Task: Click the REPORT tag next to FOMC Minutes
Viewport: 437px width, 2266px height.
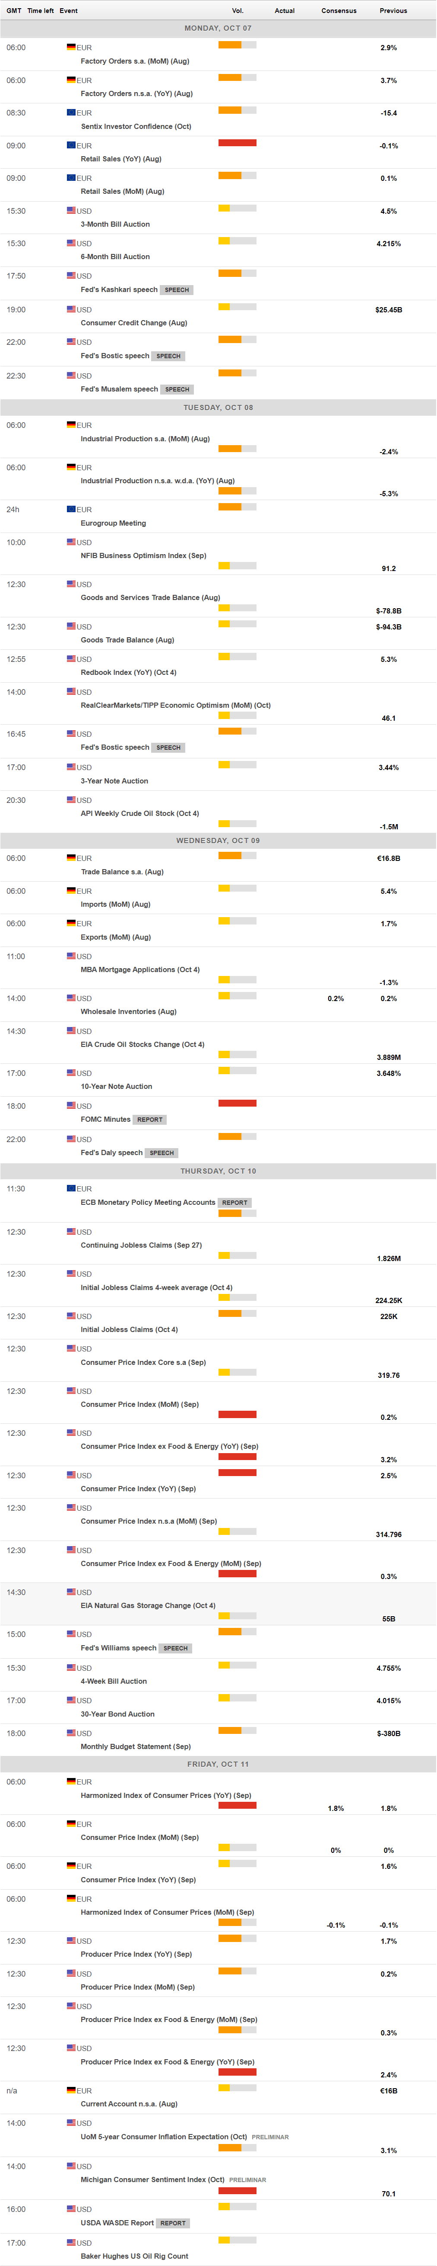Action: (x=150, y=1119)
